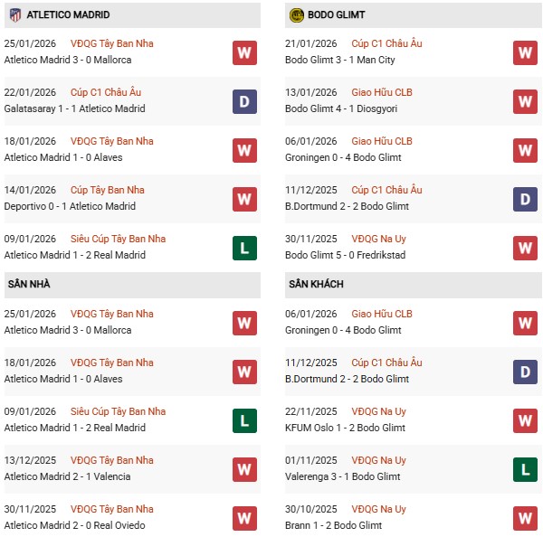Click the W badge for Brann 1-2 Bodo Glimt
The image size is (543, 537).
tap(526, 518)
